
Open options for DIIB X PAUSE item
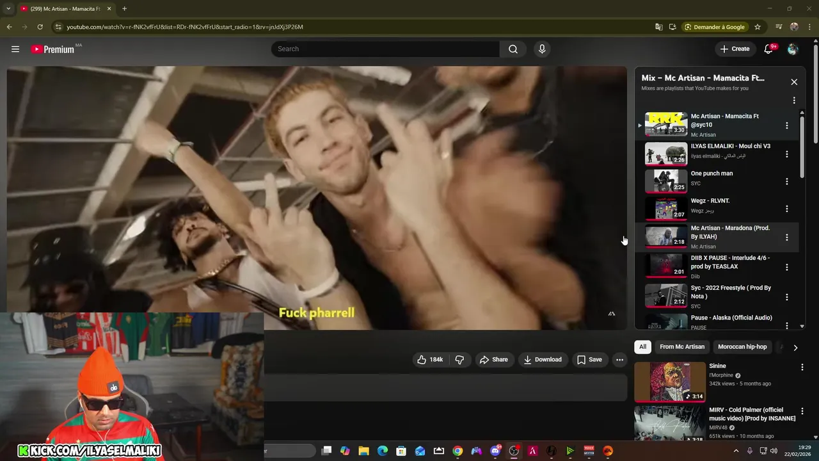click(787, 267)
